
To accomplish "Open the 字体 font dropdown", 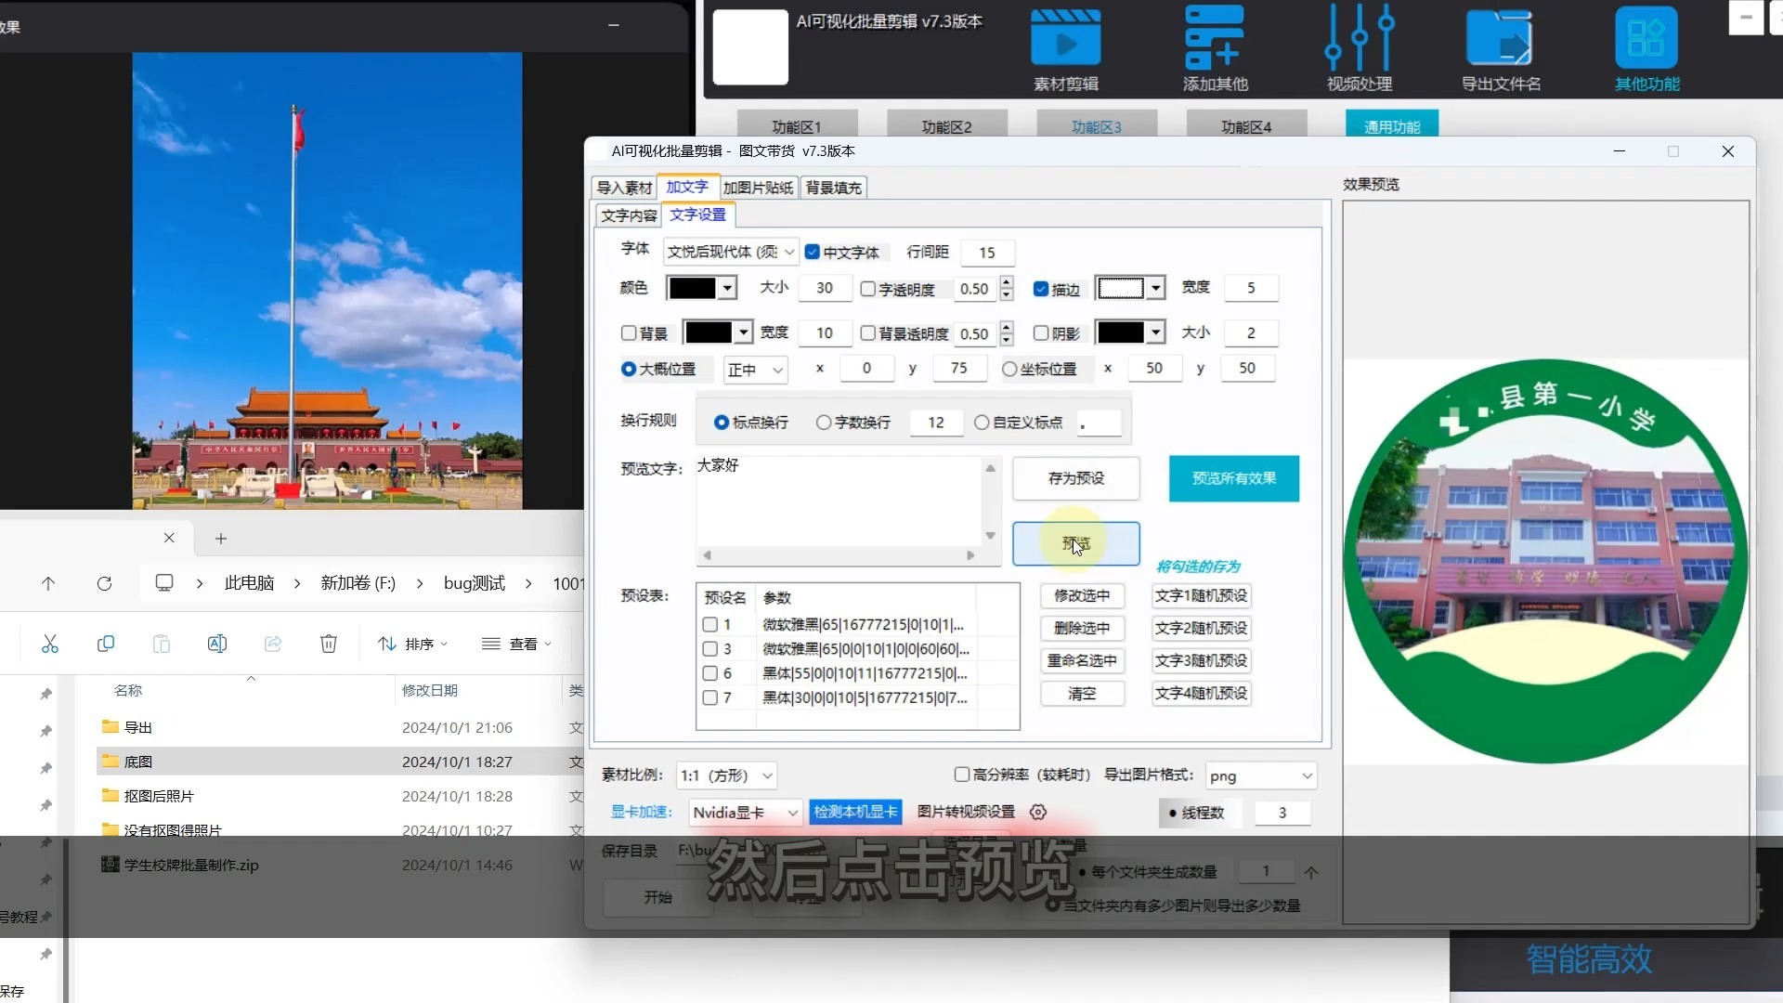I will point(730,252).
